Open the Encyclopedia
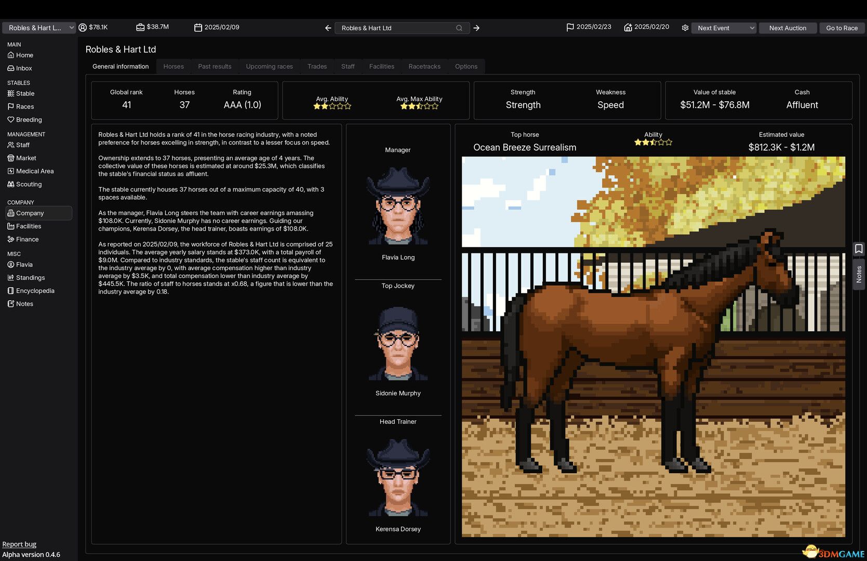This screenshot has width=867, height=561. (35, 290)
